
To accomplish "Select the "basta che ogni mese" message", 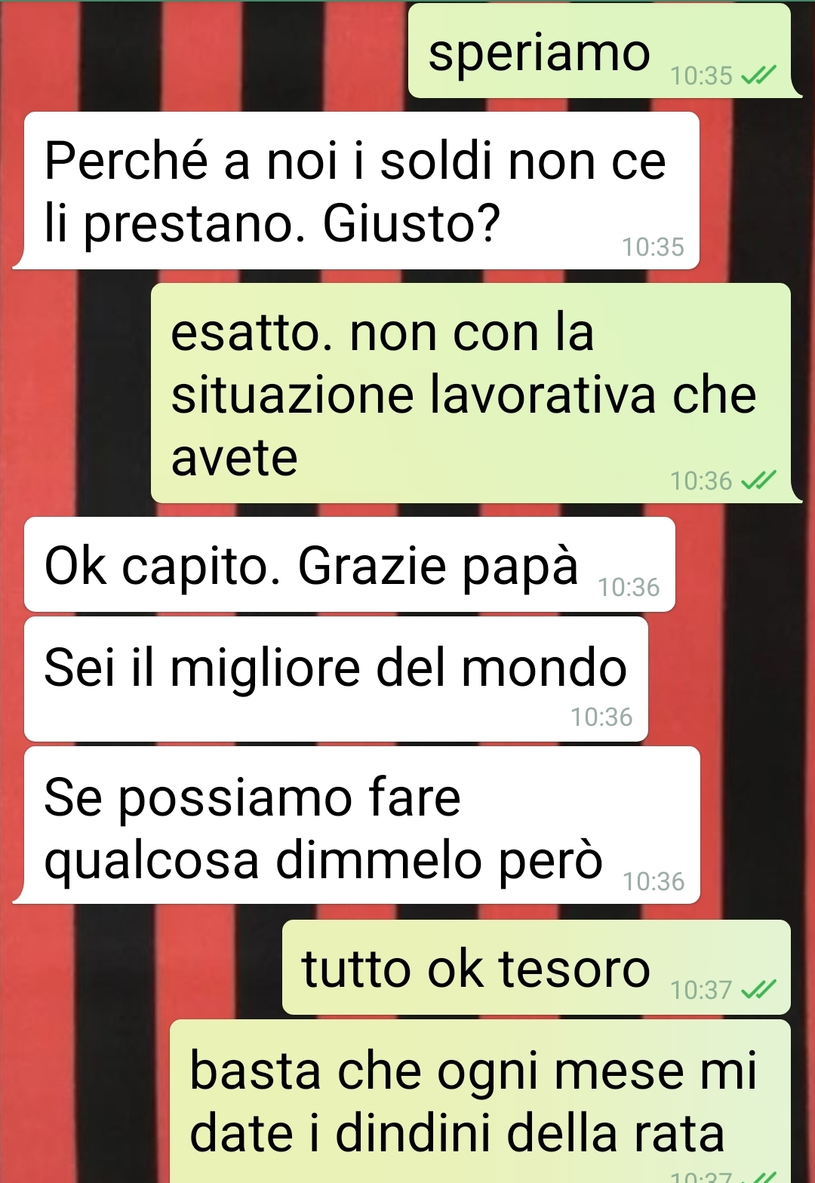I will tap(481, 1102).
